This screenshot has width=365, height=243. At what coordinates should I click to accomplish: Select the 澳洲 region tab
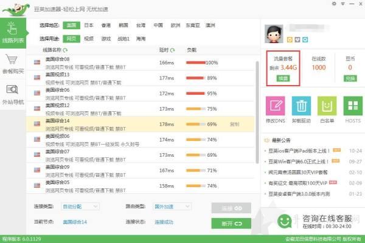(x=210, y=25)
